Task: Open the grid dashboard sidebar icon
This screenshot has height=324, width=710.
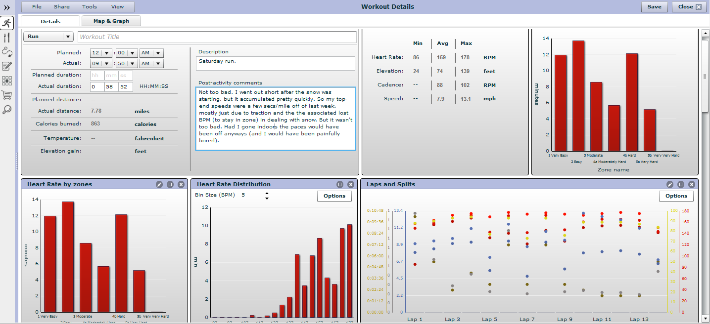Action: (7, 81)
